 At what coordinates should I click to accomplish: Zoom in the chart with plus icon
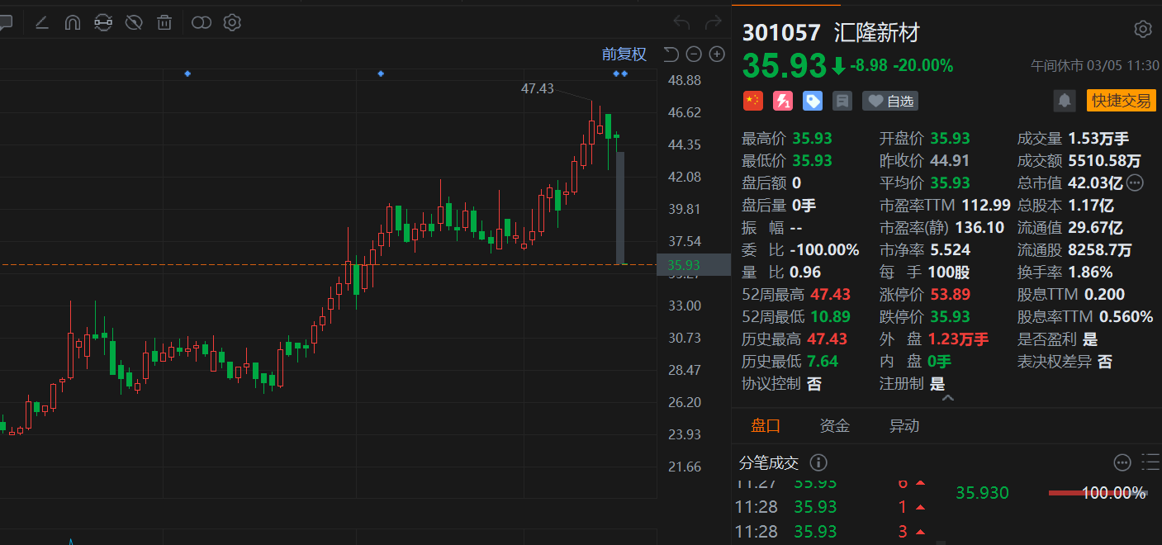717,54
